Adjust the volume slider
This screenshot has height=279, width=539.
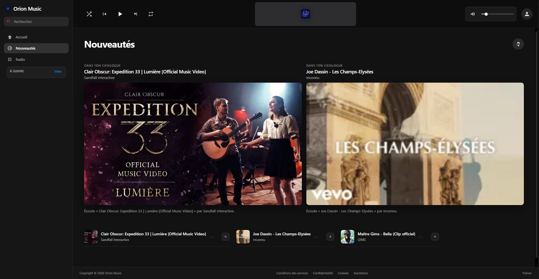click(x=498, y=14)
